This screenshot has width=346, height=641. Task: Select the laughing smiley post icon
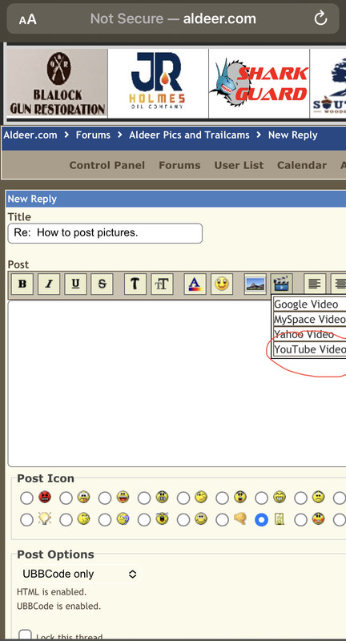click(x=105, y=498)
